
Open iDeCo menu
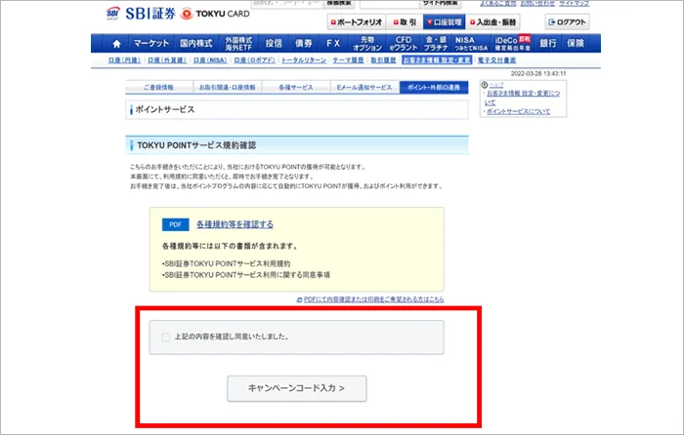click(513, 43)
